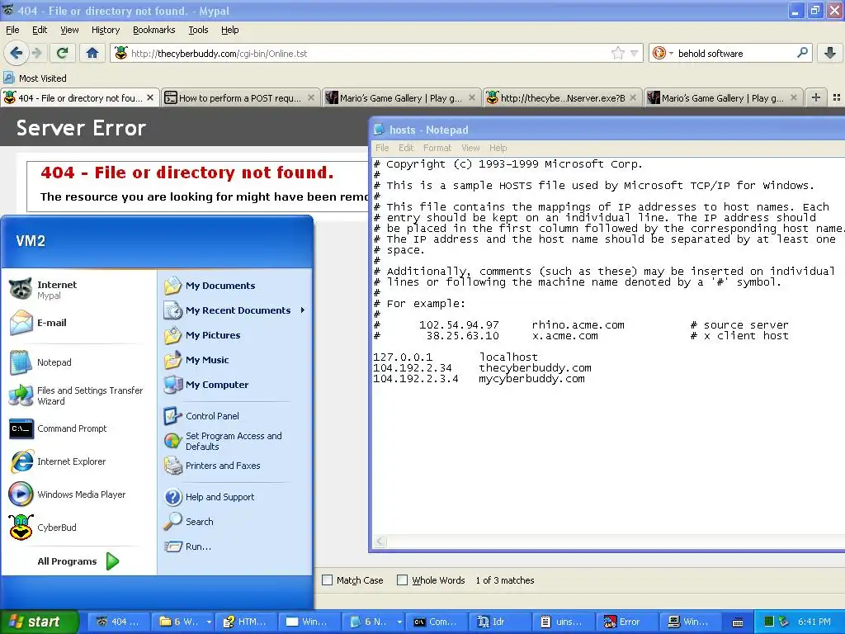Click the 127.0.0.1 localhost line

[x=456, y=357]
